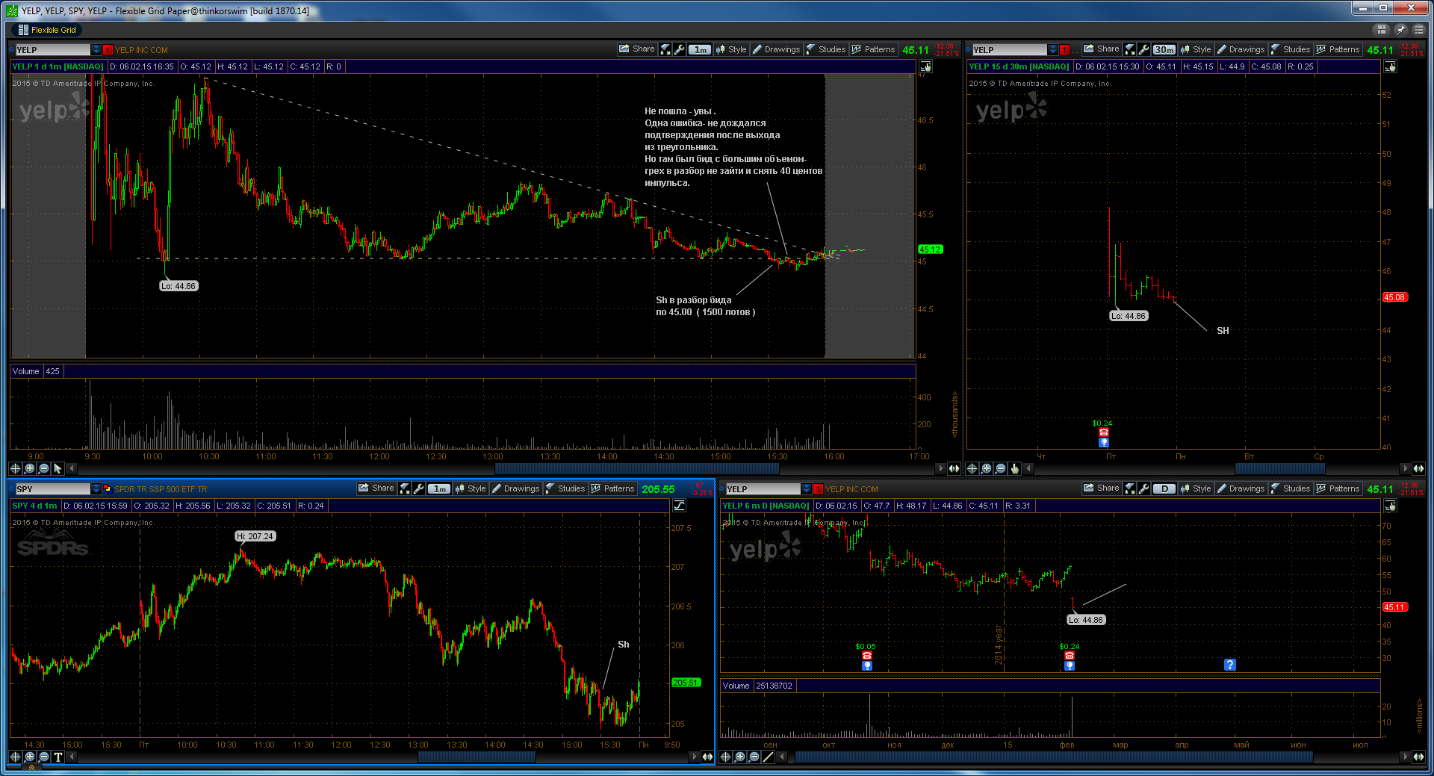Select trendline drawing tool below YELP daily chart
The image size is (1434, 776).
(768, 757)
